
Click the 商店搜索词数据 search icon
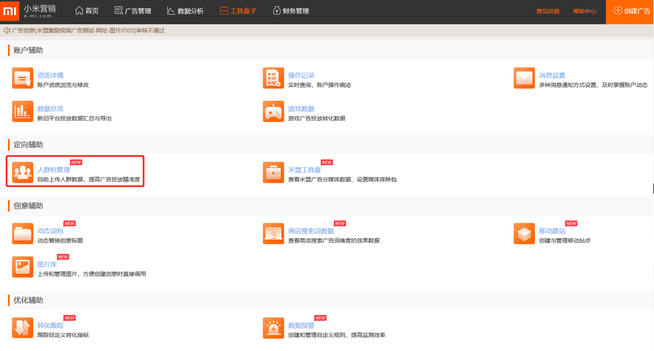[273, 234]
